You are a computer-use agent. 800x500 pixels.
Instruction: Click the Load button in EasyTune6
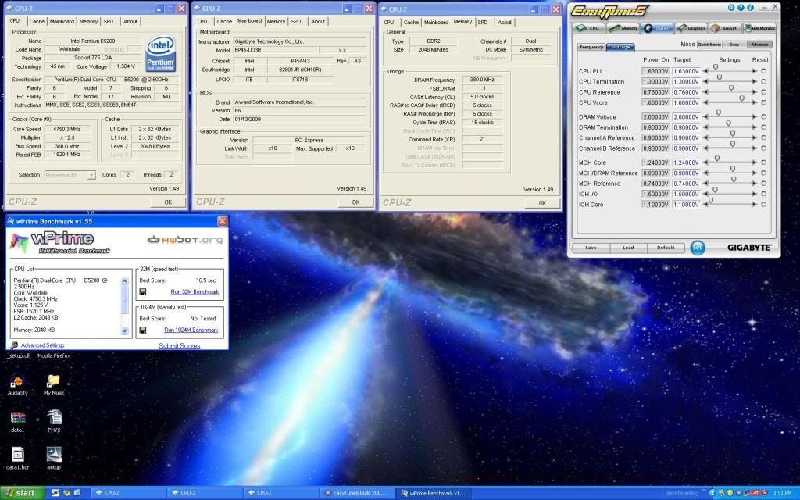coord(628,248)
